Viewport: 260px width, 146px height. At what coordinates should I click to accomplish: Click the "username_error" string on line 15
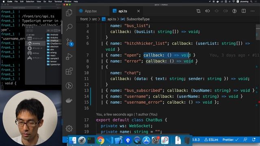tap(143, 102)
